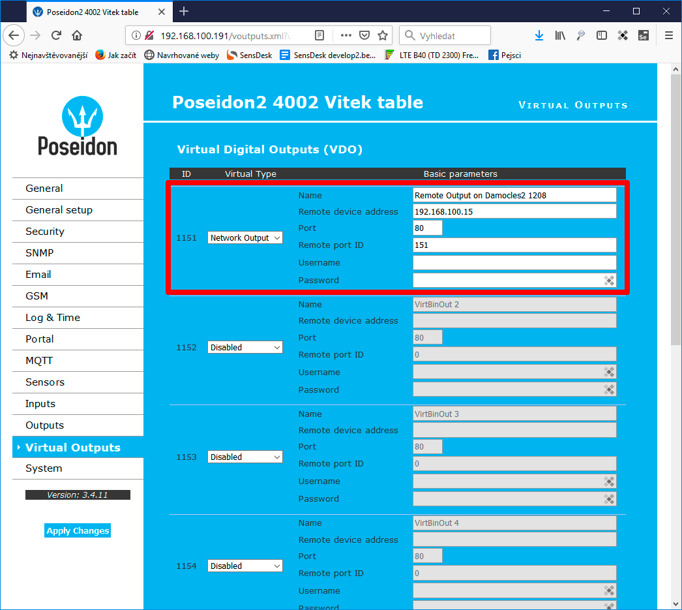The height and width of the screenshot is (610, 682).
Task: Open Navrhované weby bookmark
Action: tap(182, 55)
